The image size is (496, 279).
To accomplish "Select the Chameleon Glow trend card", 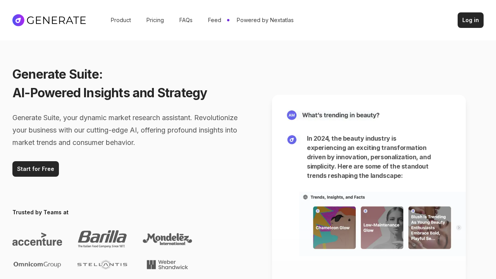I will click(x=334, y=227).
